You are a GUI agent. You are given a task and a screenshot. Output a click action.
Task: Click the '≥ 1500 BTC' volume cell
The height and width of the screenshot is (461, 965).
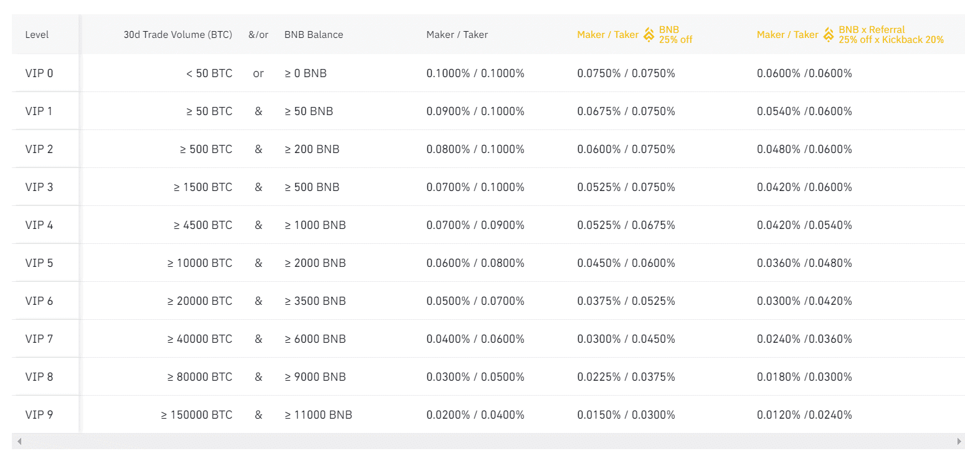pyautogui.click(x=203, y=187)
